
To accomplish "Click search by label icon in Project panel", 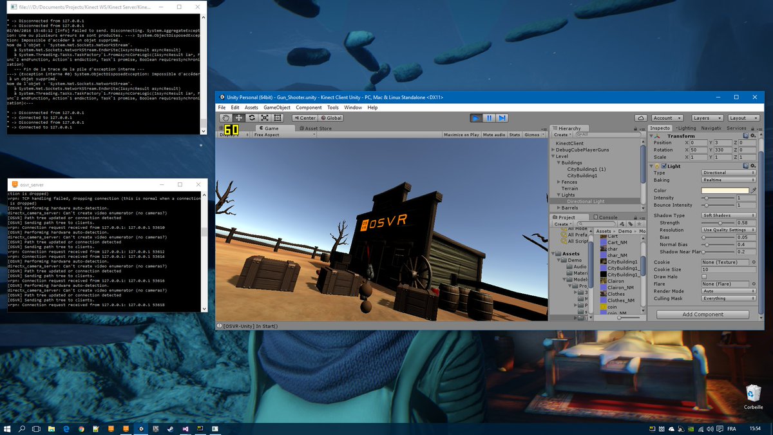I will click(x=631, y=224).
